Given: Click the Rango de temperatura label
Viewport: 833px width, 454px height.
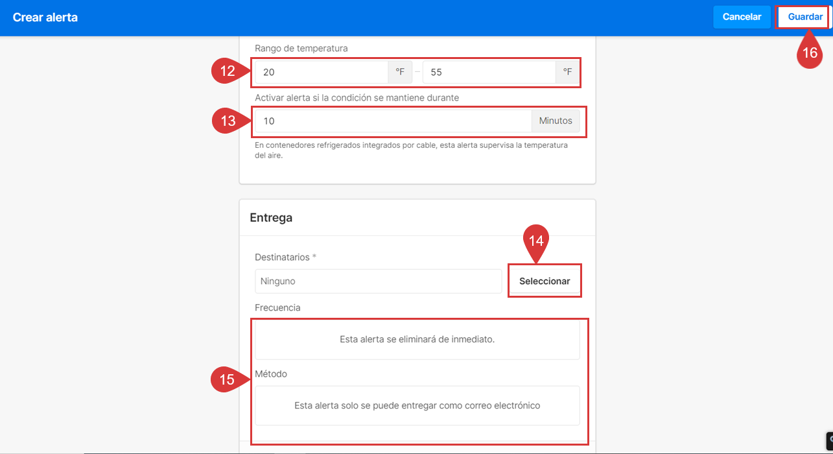Looking at the screenshot, I should pyautogui.click(x=301, y=49).
